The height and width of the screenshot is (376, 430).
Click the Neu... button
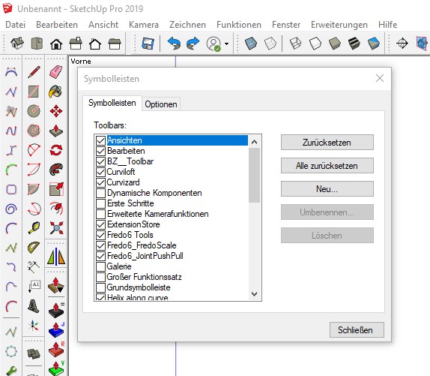327,189
